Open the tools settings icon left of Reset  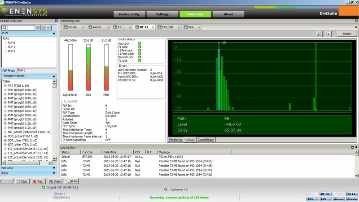tap(319, 34)
